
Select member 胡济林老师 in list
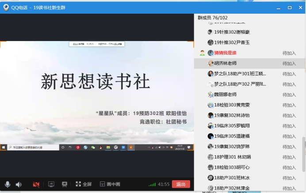[226, 63]
